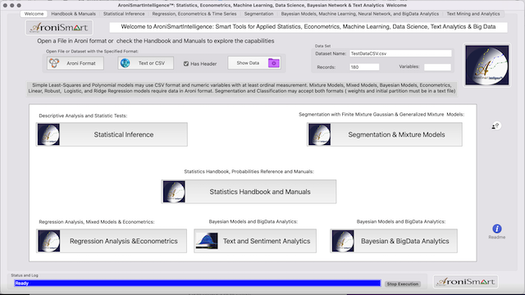
Task: Click the AroniSmart logo at top left
Action: (x=59, y=27)
